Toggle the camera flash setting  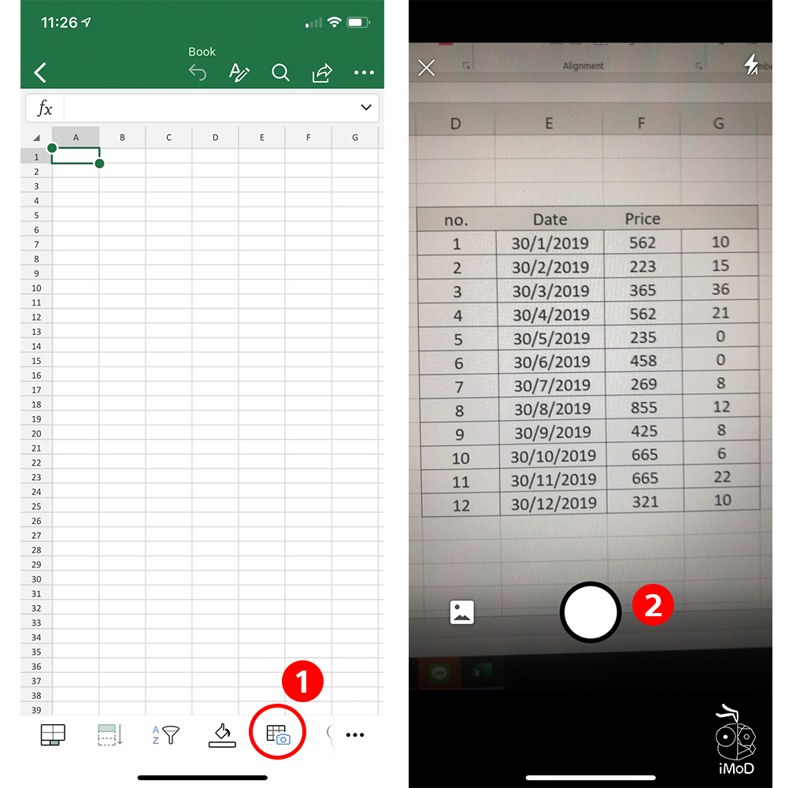point(751,66)
